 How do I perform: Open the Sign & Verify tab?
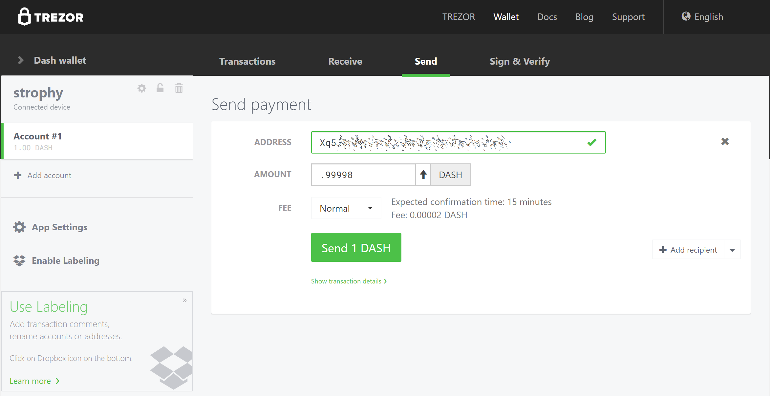520,61
